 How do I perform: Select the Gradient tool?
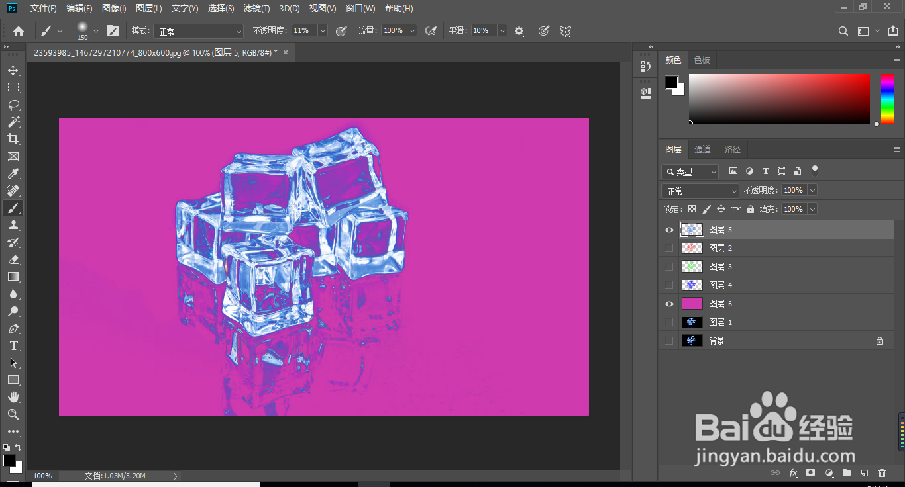point(13,277)
